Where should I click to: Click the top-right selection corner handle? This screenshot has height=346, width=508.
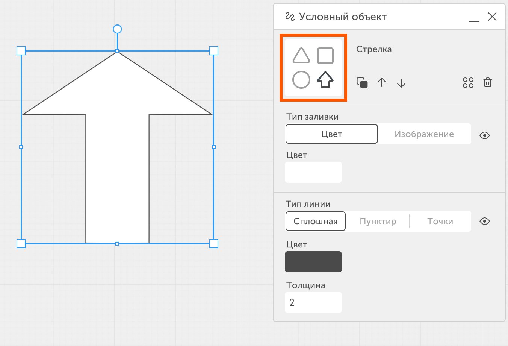click(214, 51)
